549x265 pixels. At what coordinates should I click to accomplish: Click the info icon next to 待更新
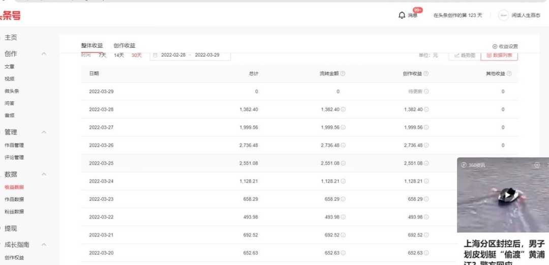pyautogui.click(x=426, y=92)
